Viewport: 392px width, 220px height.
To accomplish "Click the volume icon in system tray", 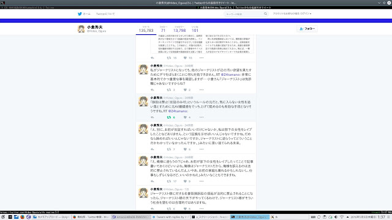I will click(336, 217).
